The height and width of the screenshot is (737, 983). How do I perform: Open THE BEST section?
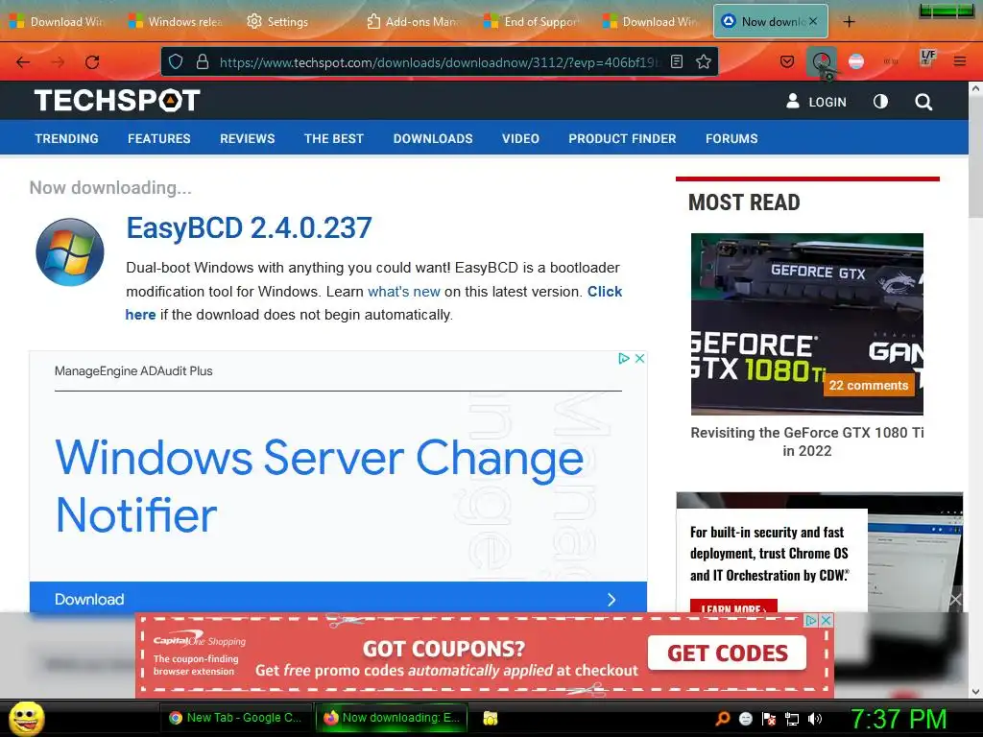click(334, 138)
